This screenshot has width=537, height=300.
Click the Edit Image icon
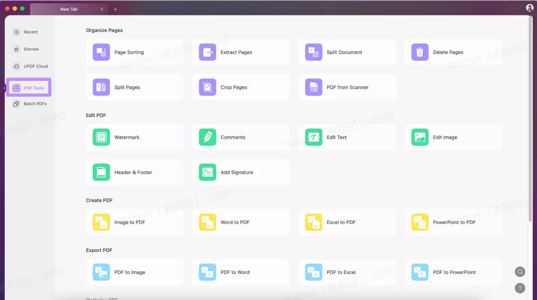pyautogui.click(x=420, y=137)
